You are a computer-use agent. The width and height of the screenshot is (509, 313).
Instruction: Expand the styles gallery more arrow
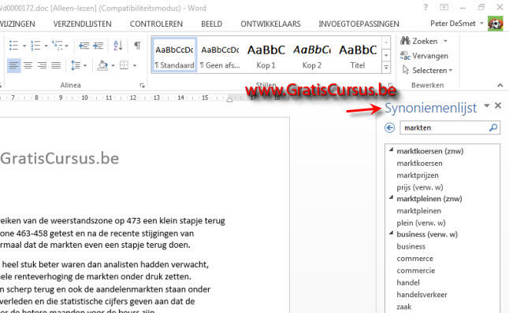point(386,68)
